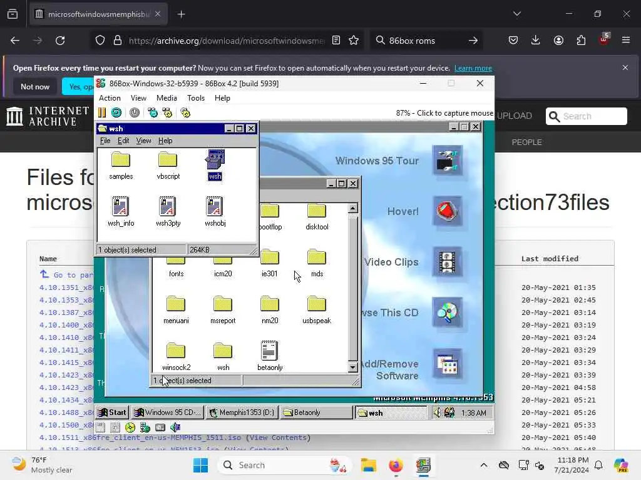Screen dimensions: 641x480
Task: Reload the Firefox page
Action: tap(60, 41)
